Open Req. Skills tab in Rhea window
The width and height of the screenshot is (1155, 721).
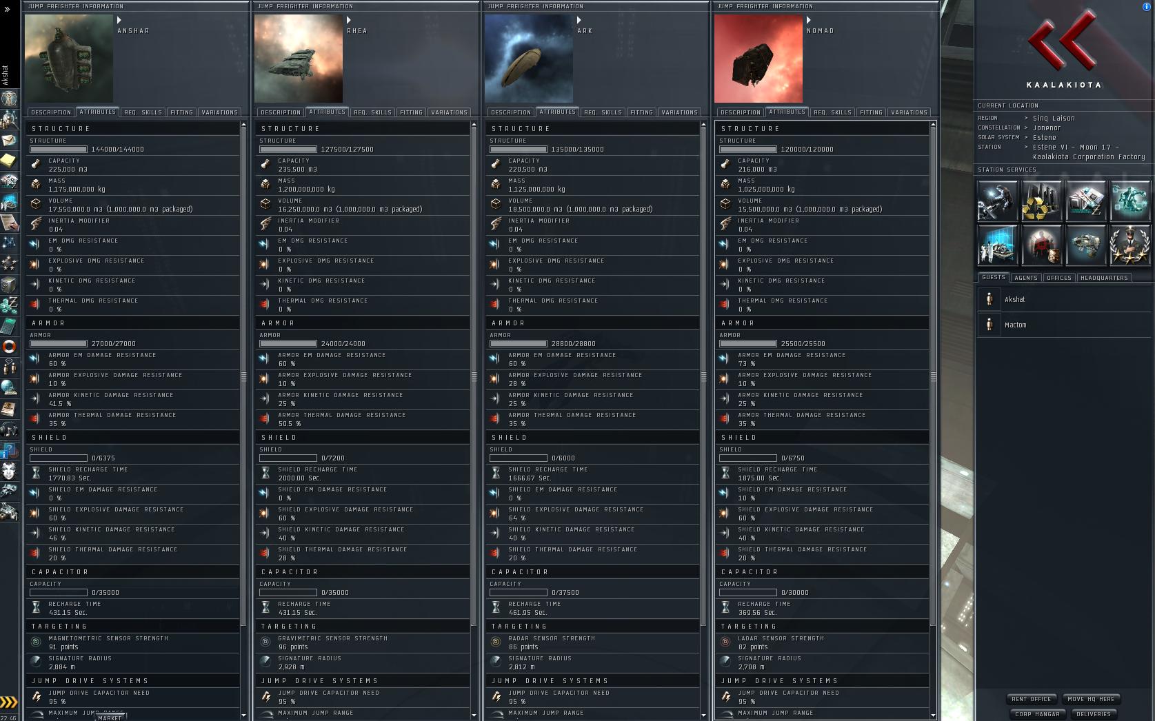[373, 112]
